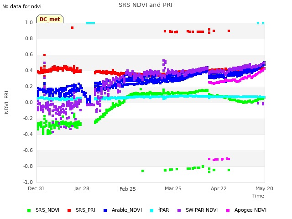
Task: Click the magenta Apogee NDVI legend marker
Action: 228,210
